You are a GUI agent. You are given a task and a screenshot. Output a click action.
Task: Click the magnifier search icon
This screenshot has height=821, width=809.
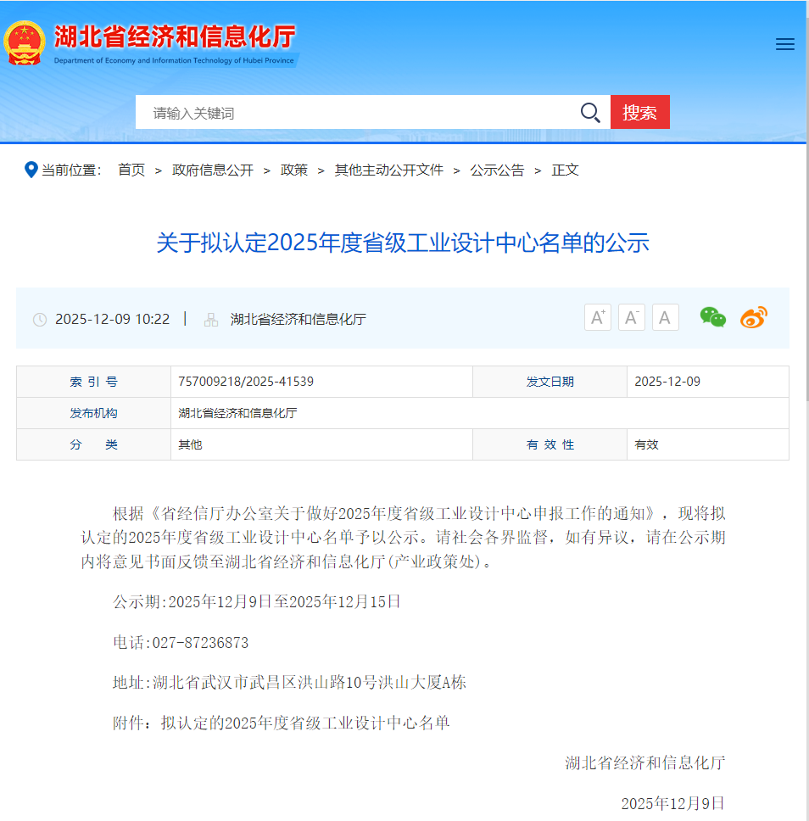point(590,113)
